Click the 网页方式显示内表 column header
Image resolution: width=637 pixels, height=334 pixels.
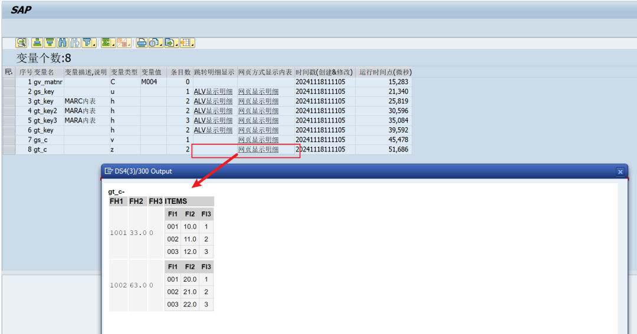click(x=265, y=72)
